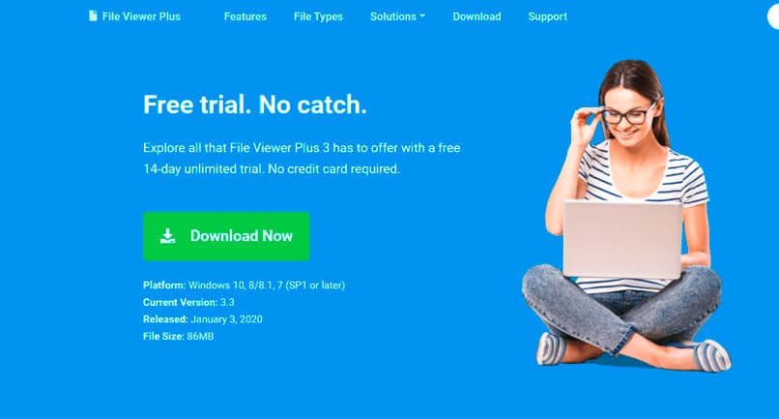The height and width of the screenshot is (419, 779).
Task: Expand the Solutions dropdown caret
Action: pos(422,15)
